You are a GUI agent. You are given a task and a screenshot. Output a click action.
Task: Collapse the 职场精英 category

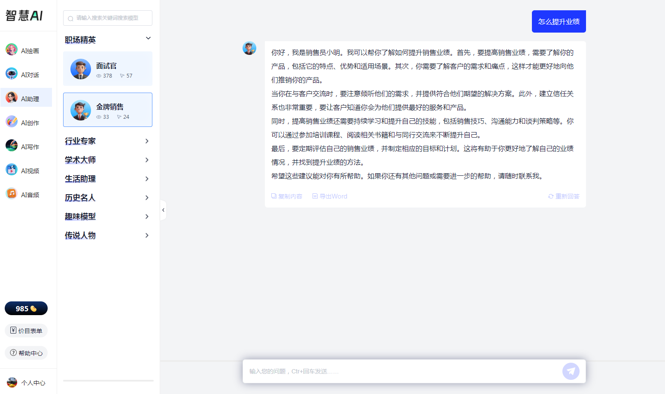pyautogui.click(x=148, y=38)
